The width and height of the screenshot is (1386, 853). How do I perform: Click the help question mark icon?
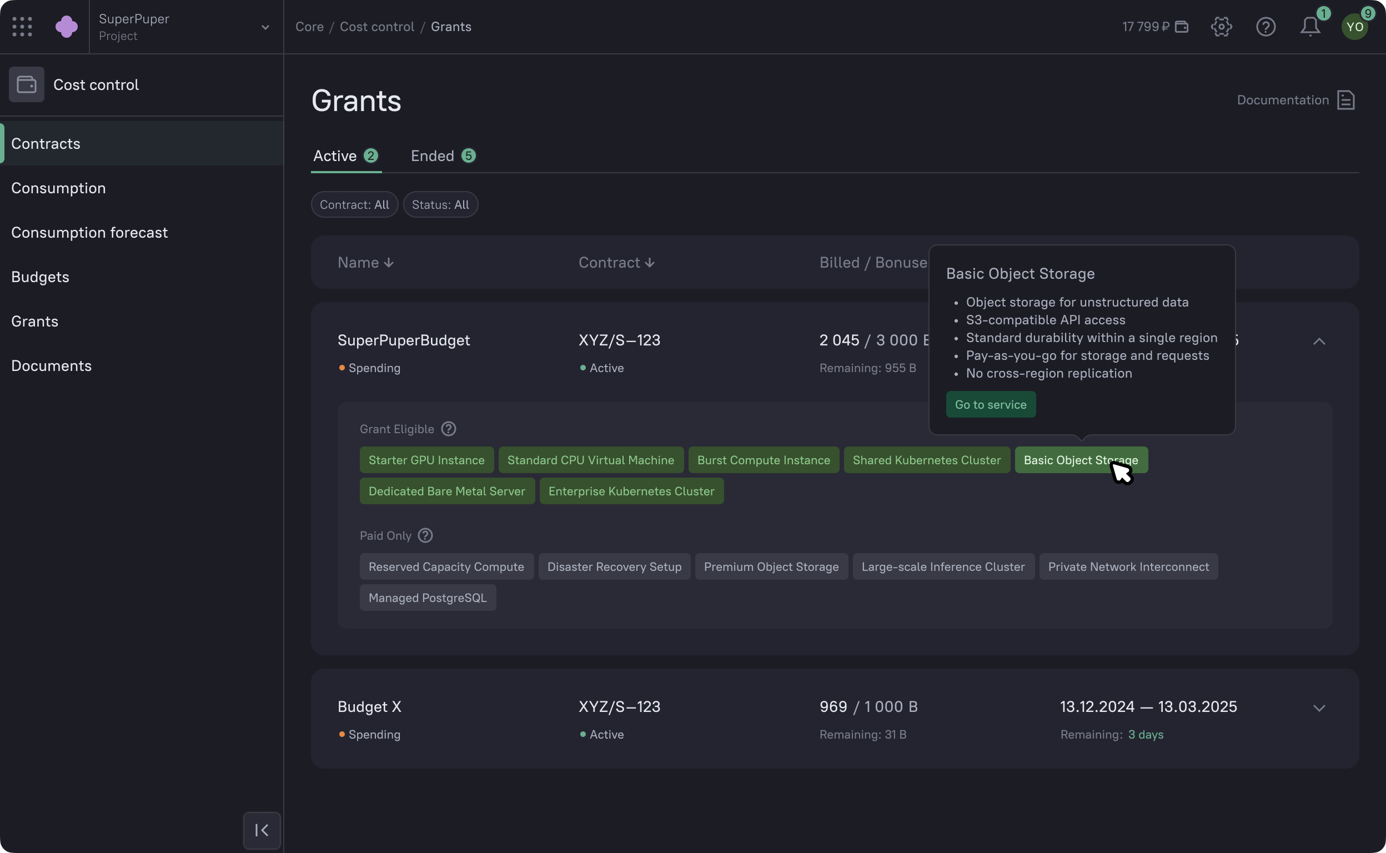(x=1266, y=27)
